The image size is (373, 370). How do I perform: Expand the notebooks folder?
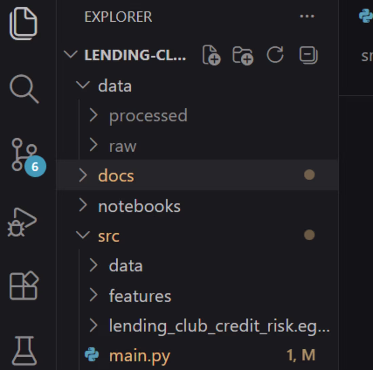click(139, 206)
